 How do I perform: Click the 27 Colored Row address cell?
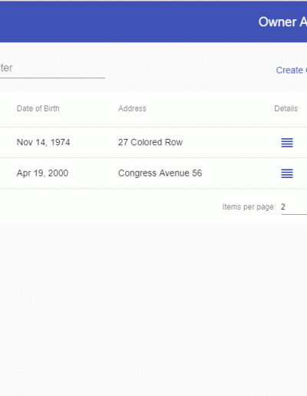click(x=150, y=142)
